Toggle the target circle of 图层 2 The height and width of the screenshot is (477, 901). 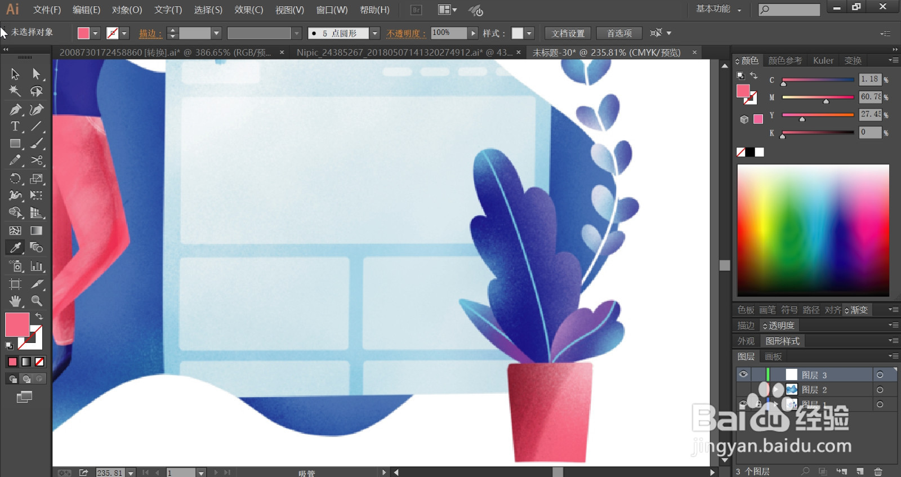click(x=880, y=390)
